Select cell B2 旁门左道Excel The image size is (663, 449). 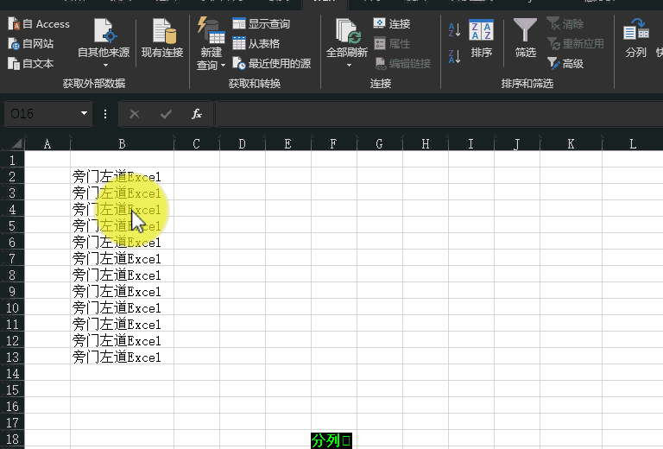[122, 176]
